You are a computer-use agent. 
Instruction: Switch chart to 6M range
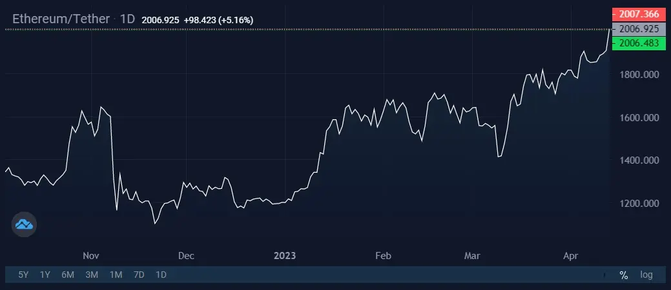(x=68, y=275)
